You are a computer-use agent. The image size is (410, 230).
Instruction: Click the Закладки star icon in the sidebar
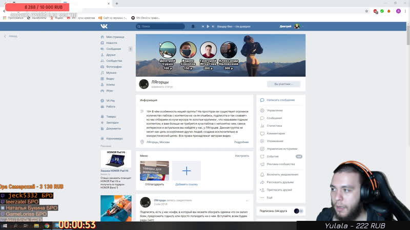[x=101, y=123]
